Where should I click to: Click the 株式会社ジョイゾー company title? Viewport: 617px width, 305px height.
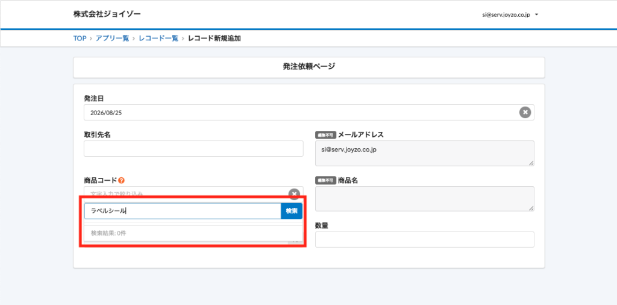coord(107,14)
